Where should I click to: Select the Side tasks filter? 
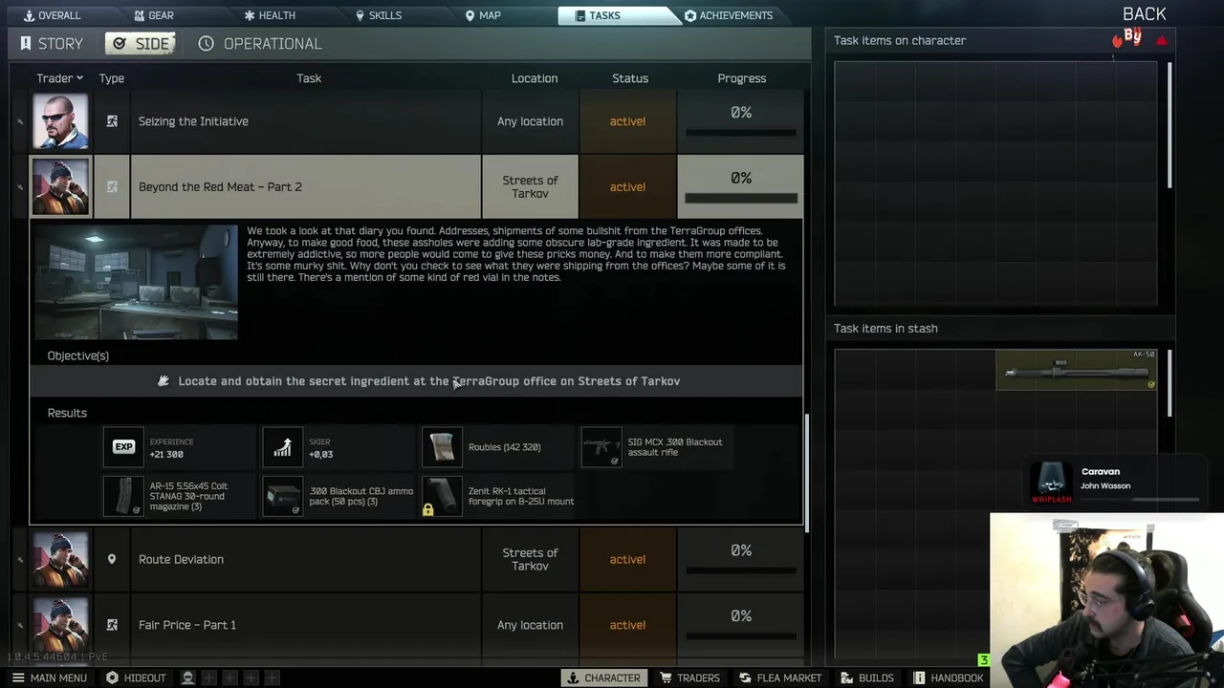click(x=142, y=44)
